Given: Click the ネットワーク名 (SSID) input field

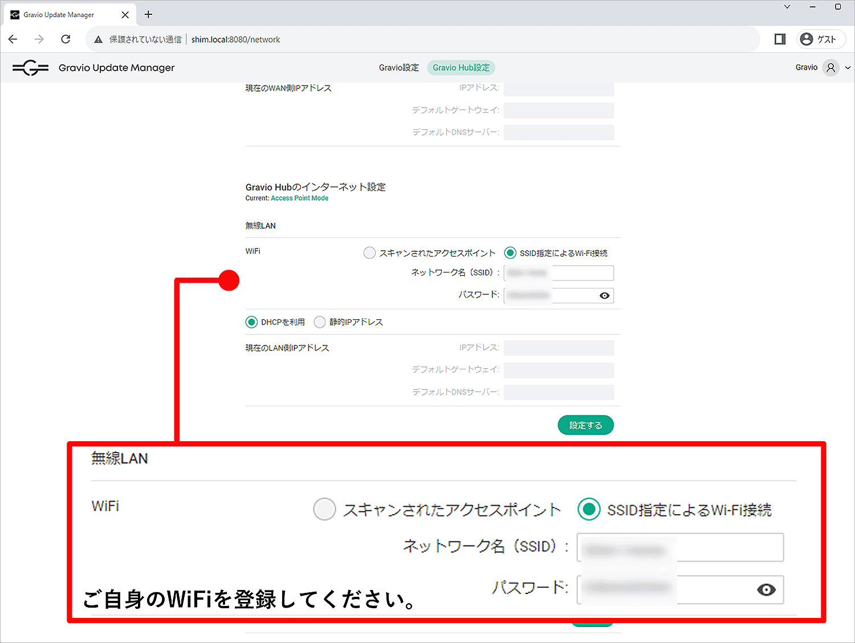Looking at the screenshot, I should [559, 273].
